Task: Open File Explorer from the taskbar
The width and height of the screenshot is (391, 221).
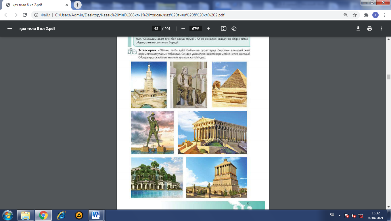Action: pos(26,215)
